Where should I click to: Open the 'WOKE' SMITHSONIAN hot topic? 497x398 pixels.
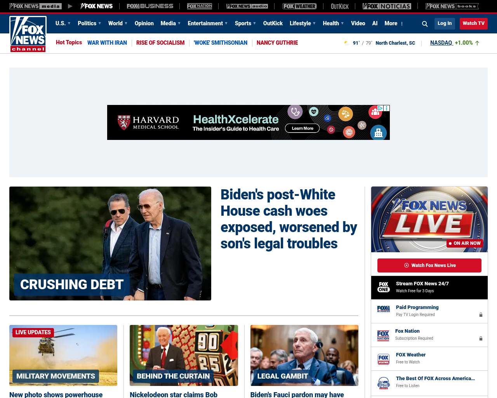(x=221, y=43)
